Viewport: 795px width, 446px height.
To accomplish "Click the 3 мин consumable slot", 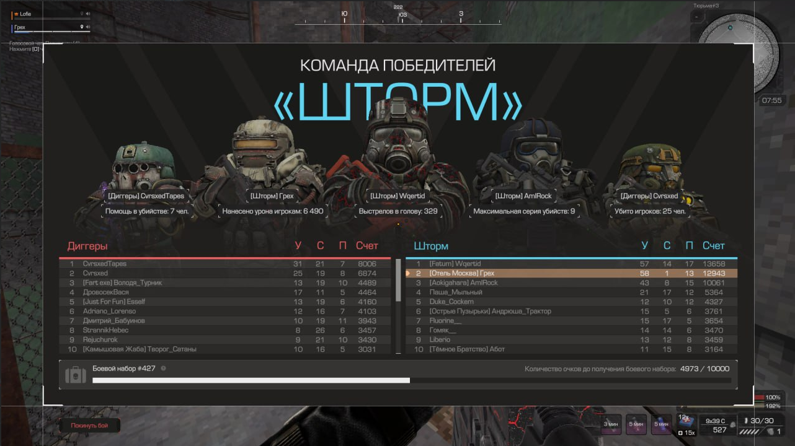I will 612,424.
